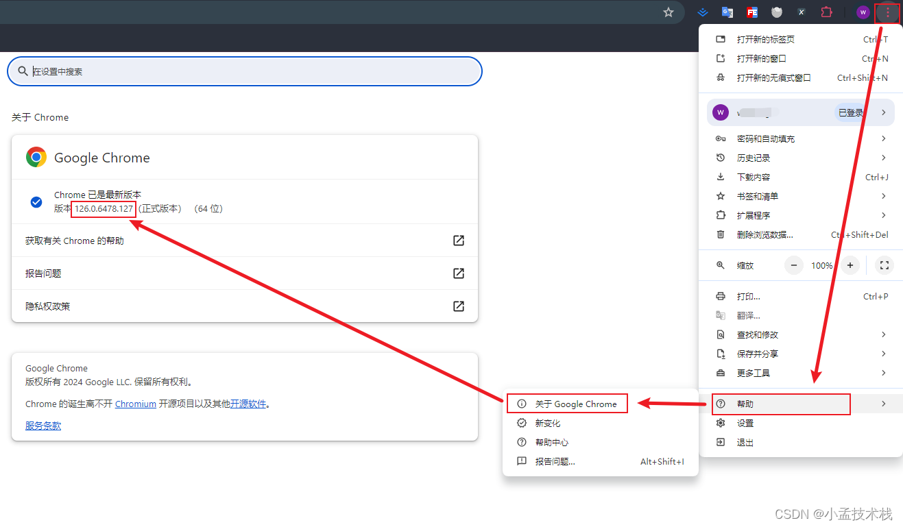Viewport: 903px width, 527px height.
Task: Expand the 扩展程序 submenu arrow
Action: (x=884, y=215)
